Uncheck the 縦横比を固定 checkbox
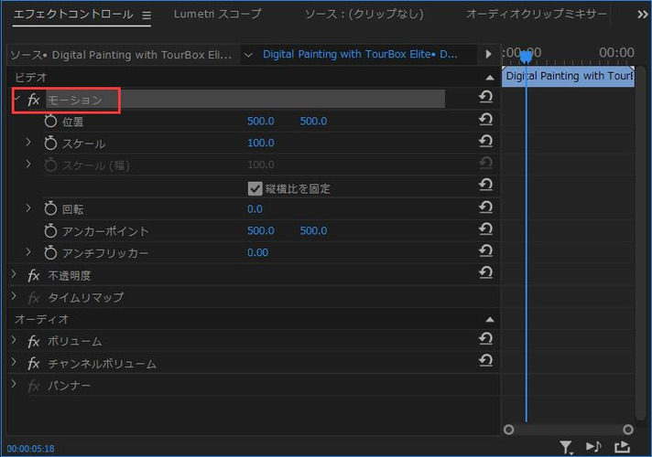The height and width of the screenshot is (457, 652). point(255,189)
